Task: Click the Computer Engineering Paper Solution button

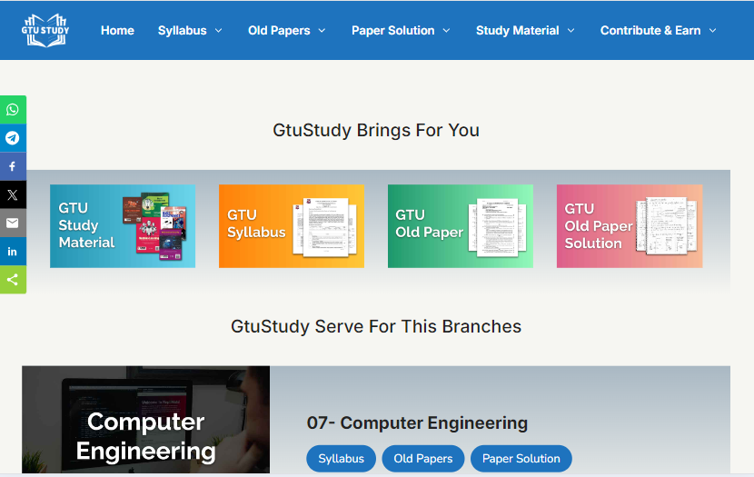Action: coord(521,459)
